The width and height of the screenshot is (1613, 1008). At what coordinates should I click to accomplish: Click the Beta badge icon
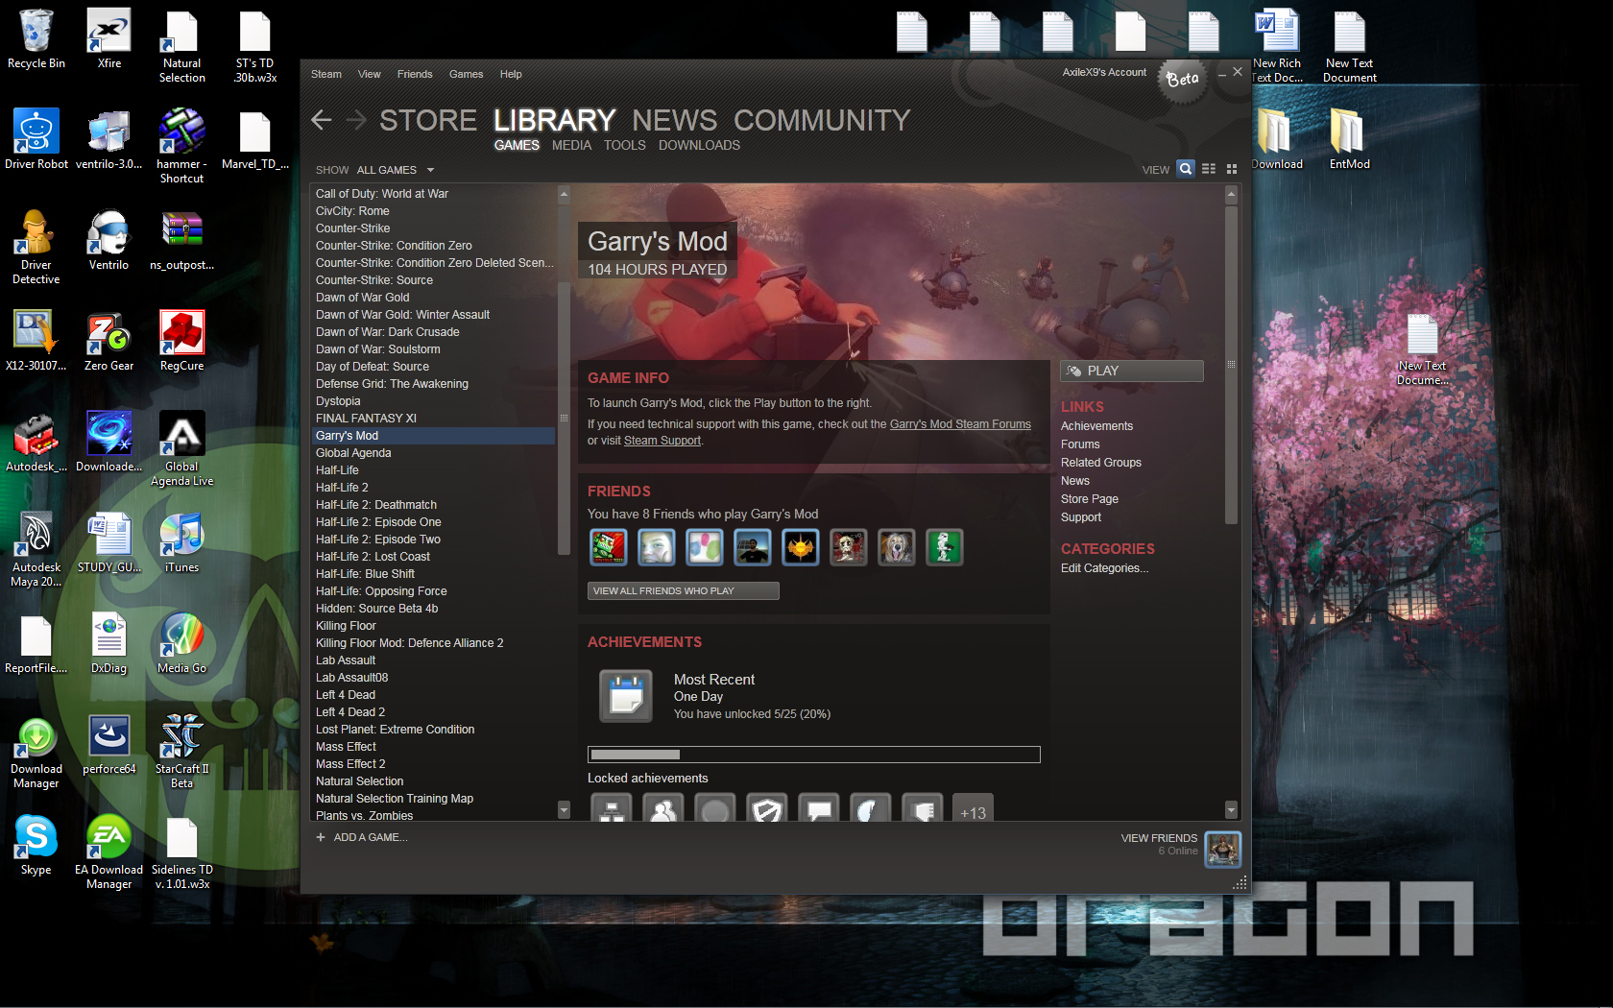click(1183, 79)
